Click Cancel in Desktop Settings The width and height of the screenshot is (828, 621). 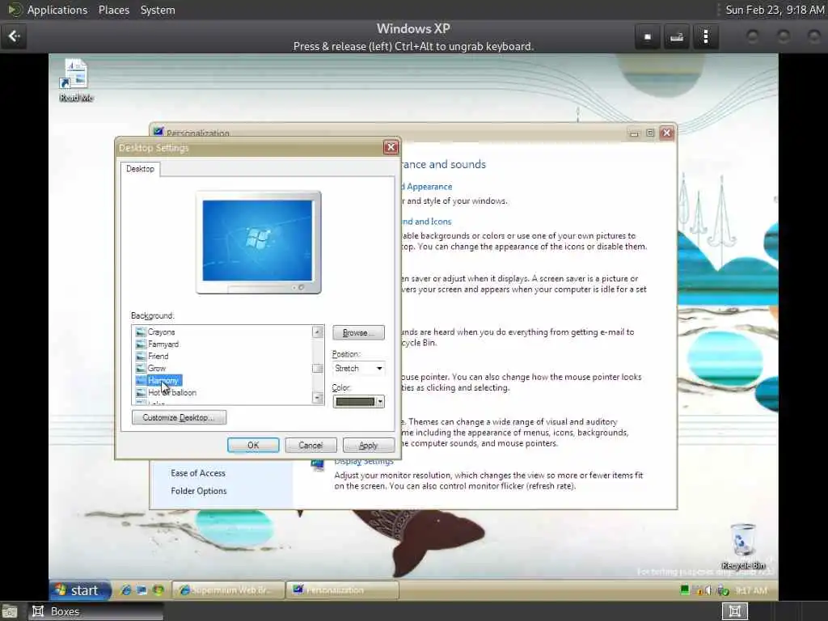(x=310, y=446)
